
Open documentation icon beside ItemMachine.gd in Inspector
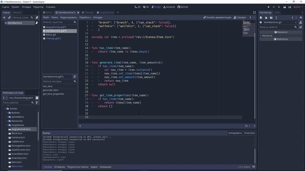tap(301, 22)
